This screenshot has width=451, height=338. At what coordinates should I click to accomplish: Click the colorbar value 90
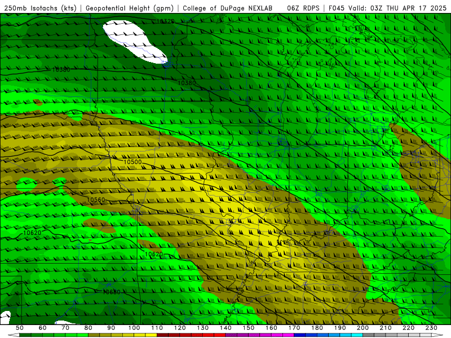point(111,328)
